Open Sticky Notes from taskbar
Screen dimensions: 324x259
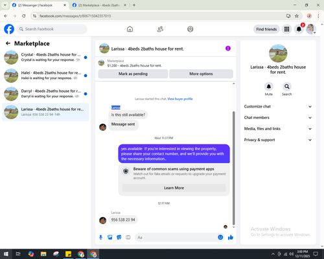click(x=68, y=254)
